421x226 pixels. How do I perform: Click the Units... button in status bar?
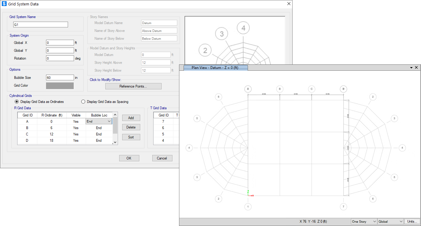412,221
